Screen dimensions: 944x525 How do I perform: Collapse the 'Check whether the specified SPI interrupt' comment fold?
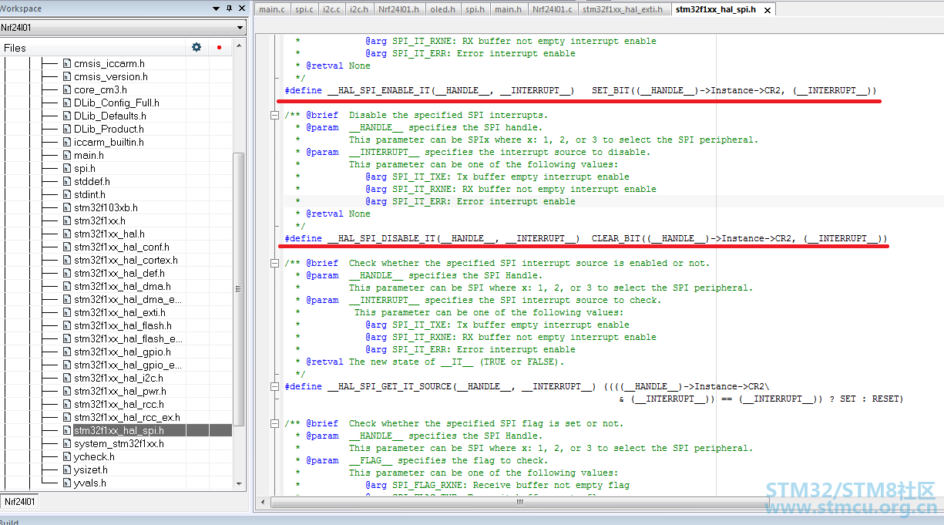point(274,263)
